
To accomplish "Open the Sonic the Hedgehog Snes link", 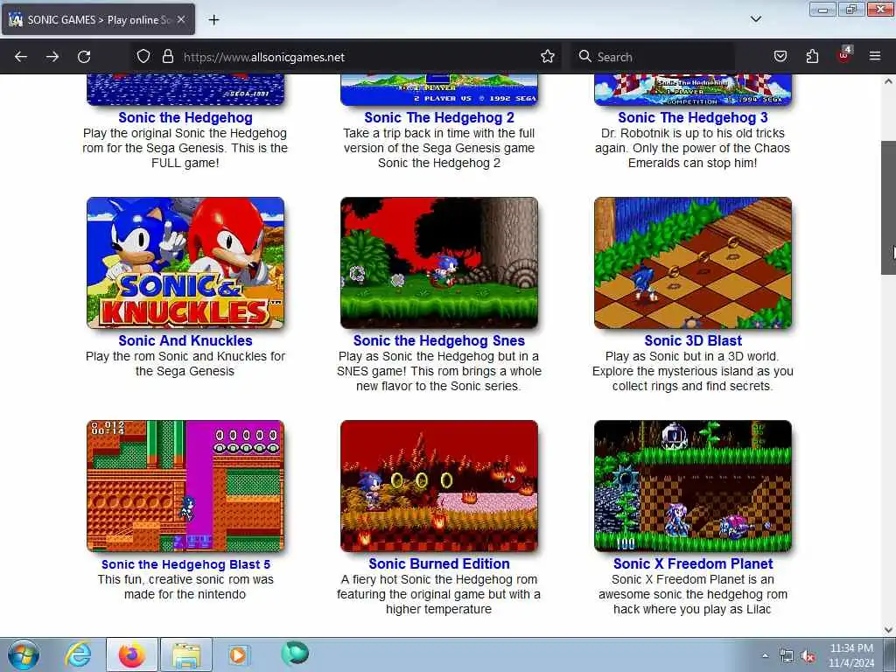I will (x=439, y=340).
